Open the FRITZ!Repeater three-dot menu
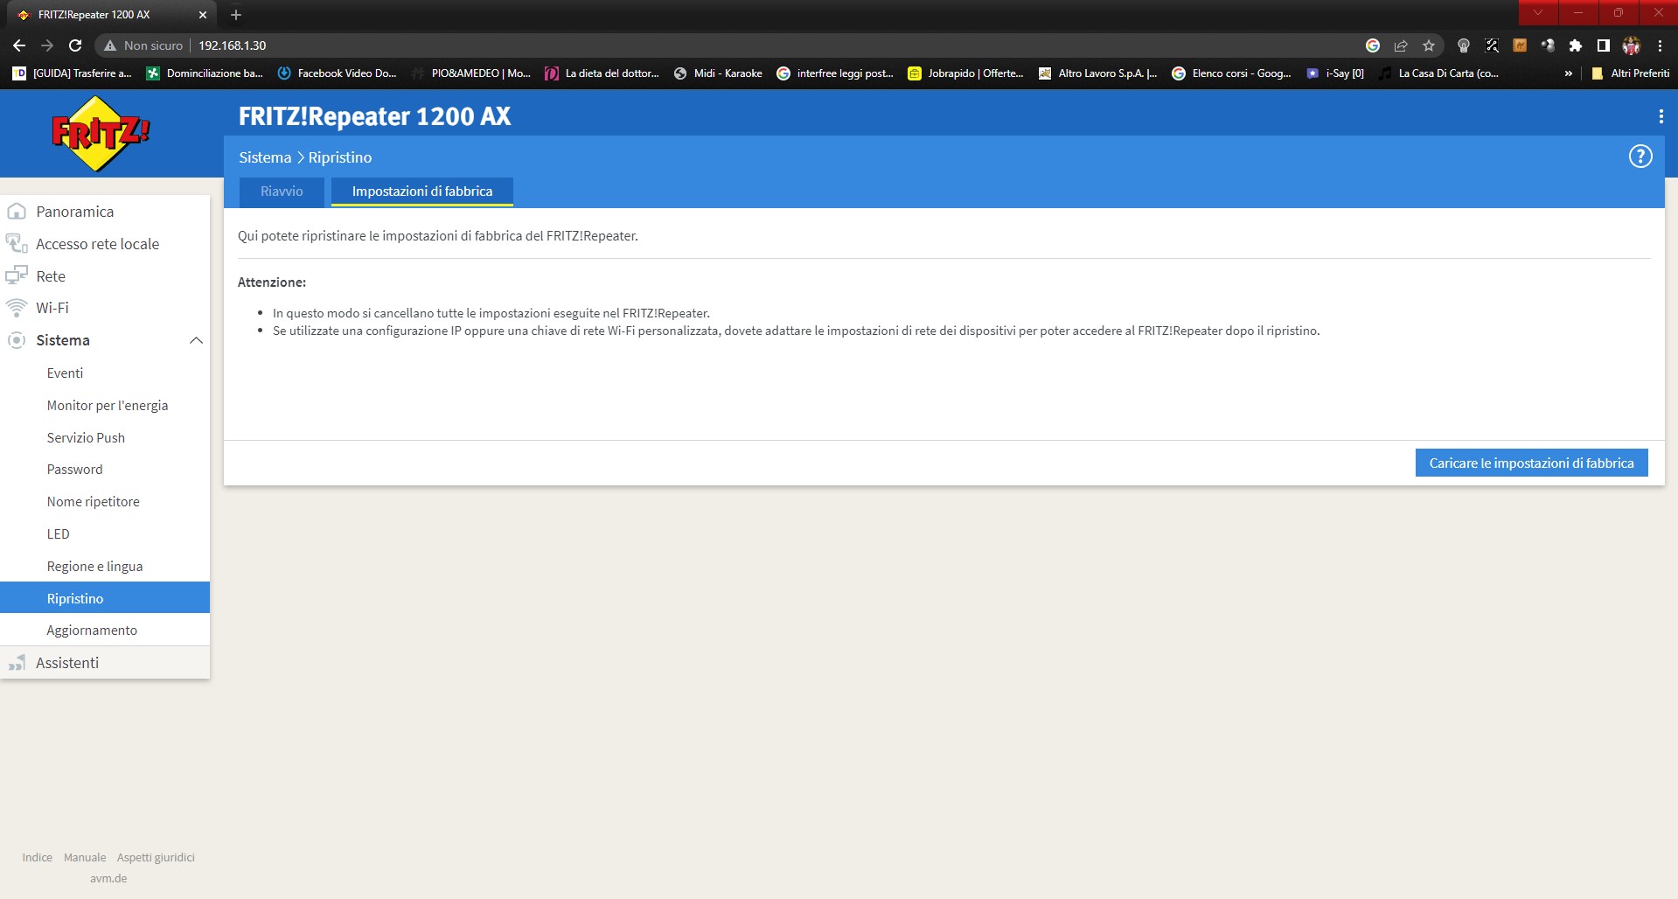The height and width of the screenshot is (899, 1678). (1660, 116)
